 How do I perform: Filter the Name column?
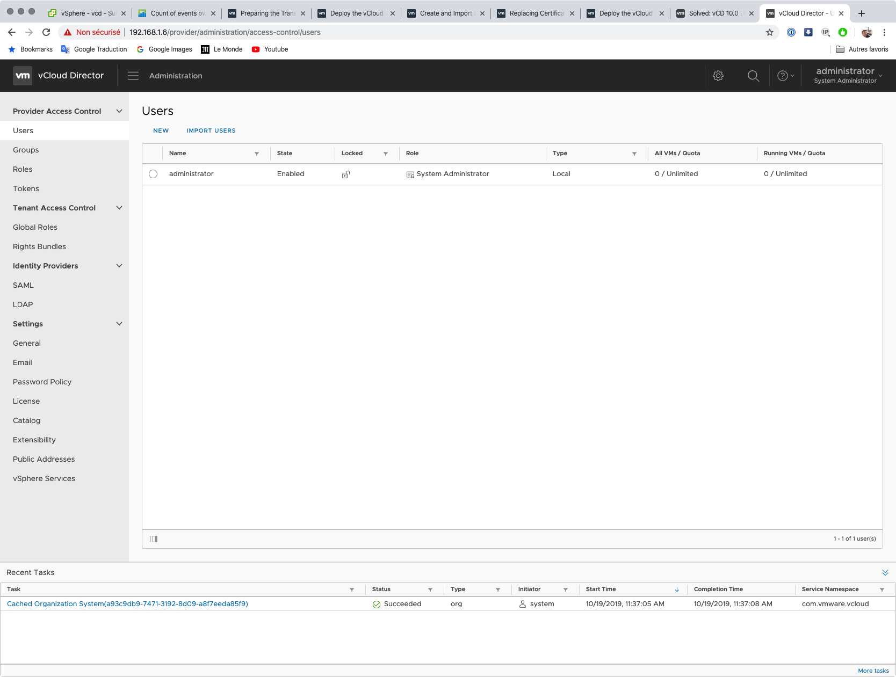point(257,154)
